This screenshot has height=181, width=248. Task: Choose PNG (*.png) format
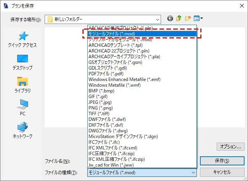pos(142,108)
